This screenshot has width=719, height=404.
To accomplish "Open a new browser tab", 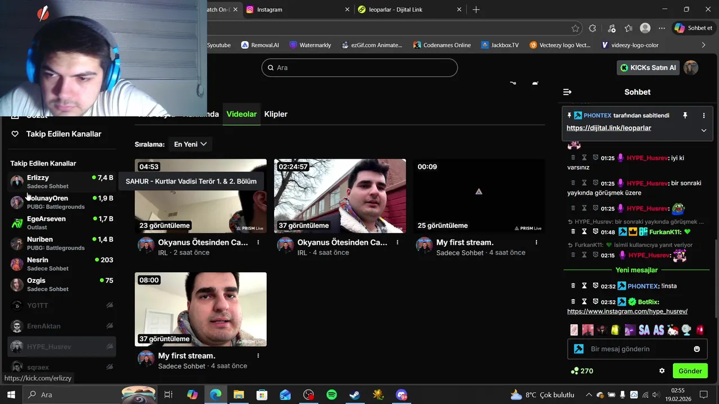I will [476, 10].
